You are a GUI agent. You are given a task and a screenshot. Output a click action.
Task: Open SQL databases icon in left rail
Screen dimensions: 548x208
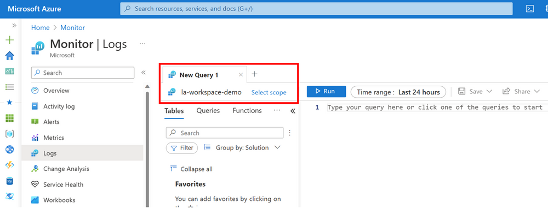click(x=10, y=181)
